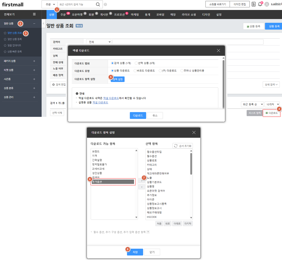
Task: Click the firstmall logo
Action: pyautogui.click(x=13, y=5)
